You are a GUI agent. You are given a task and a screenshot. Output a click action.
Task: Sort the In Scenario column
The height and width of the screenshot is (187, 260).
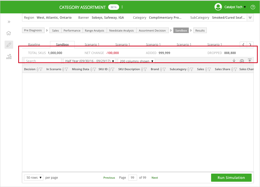63,69
